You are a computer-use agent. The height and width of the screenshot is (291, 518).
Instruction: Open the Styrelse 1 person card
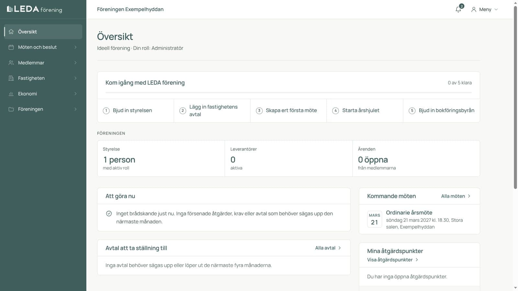(x=161, y=158)
